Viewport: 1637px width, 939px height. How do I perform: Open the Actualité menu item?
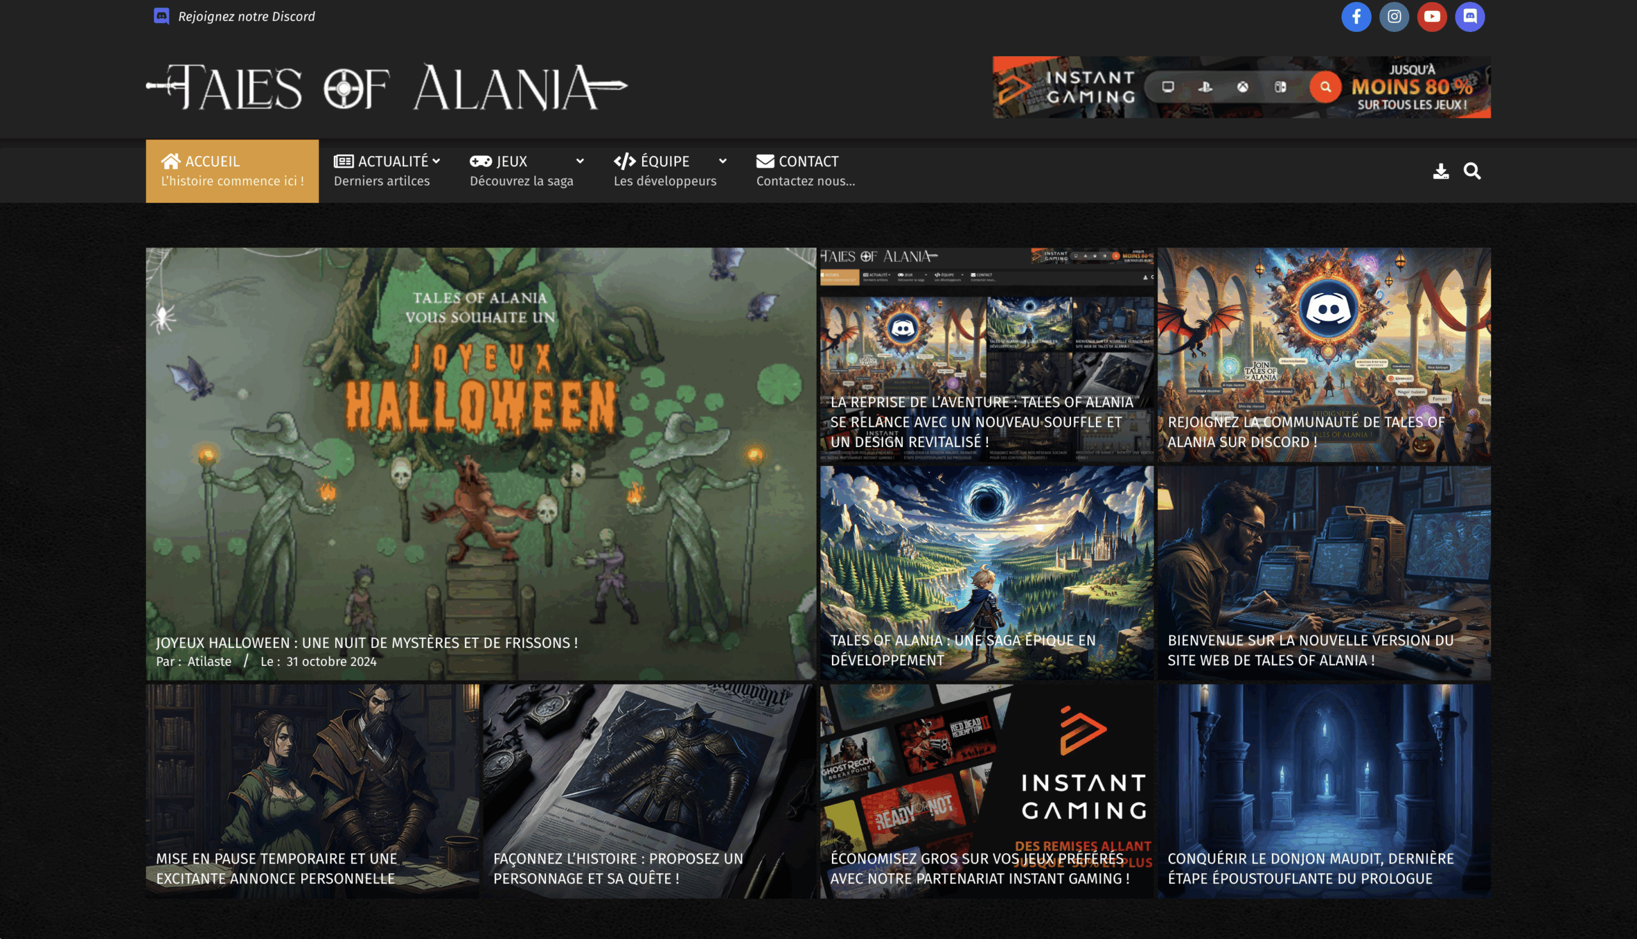[x=387, y=171]
